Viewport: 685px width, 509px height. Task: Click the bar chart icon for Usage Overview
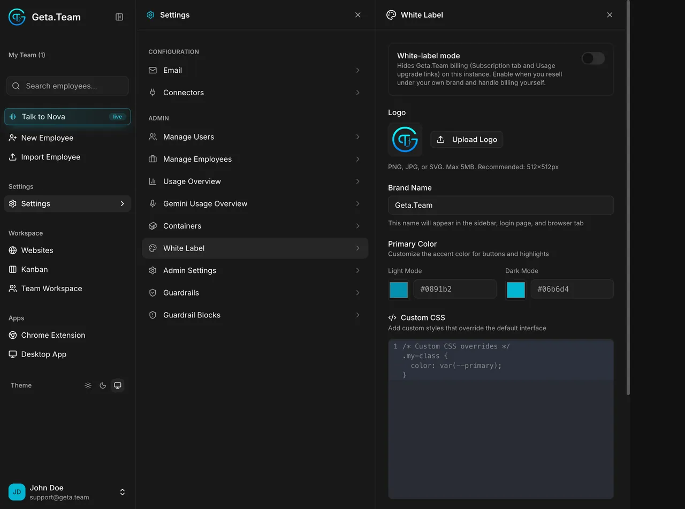[x=153, y=181]
